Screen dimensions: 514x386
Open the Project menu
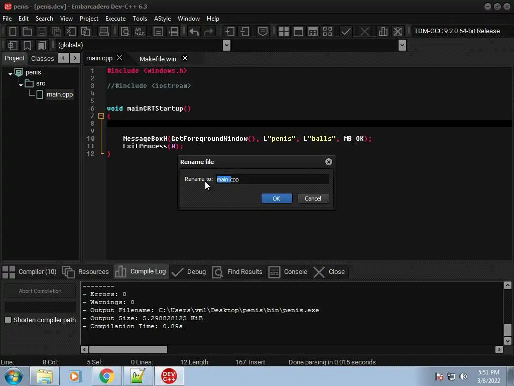click(89, 19)
